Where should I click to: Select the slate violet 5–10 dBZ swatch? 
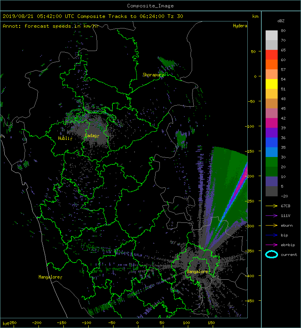pyautogui.click(x=271, y=182)
